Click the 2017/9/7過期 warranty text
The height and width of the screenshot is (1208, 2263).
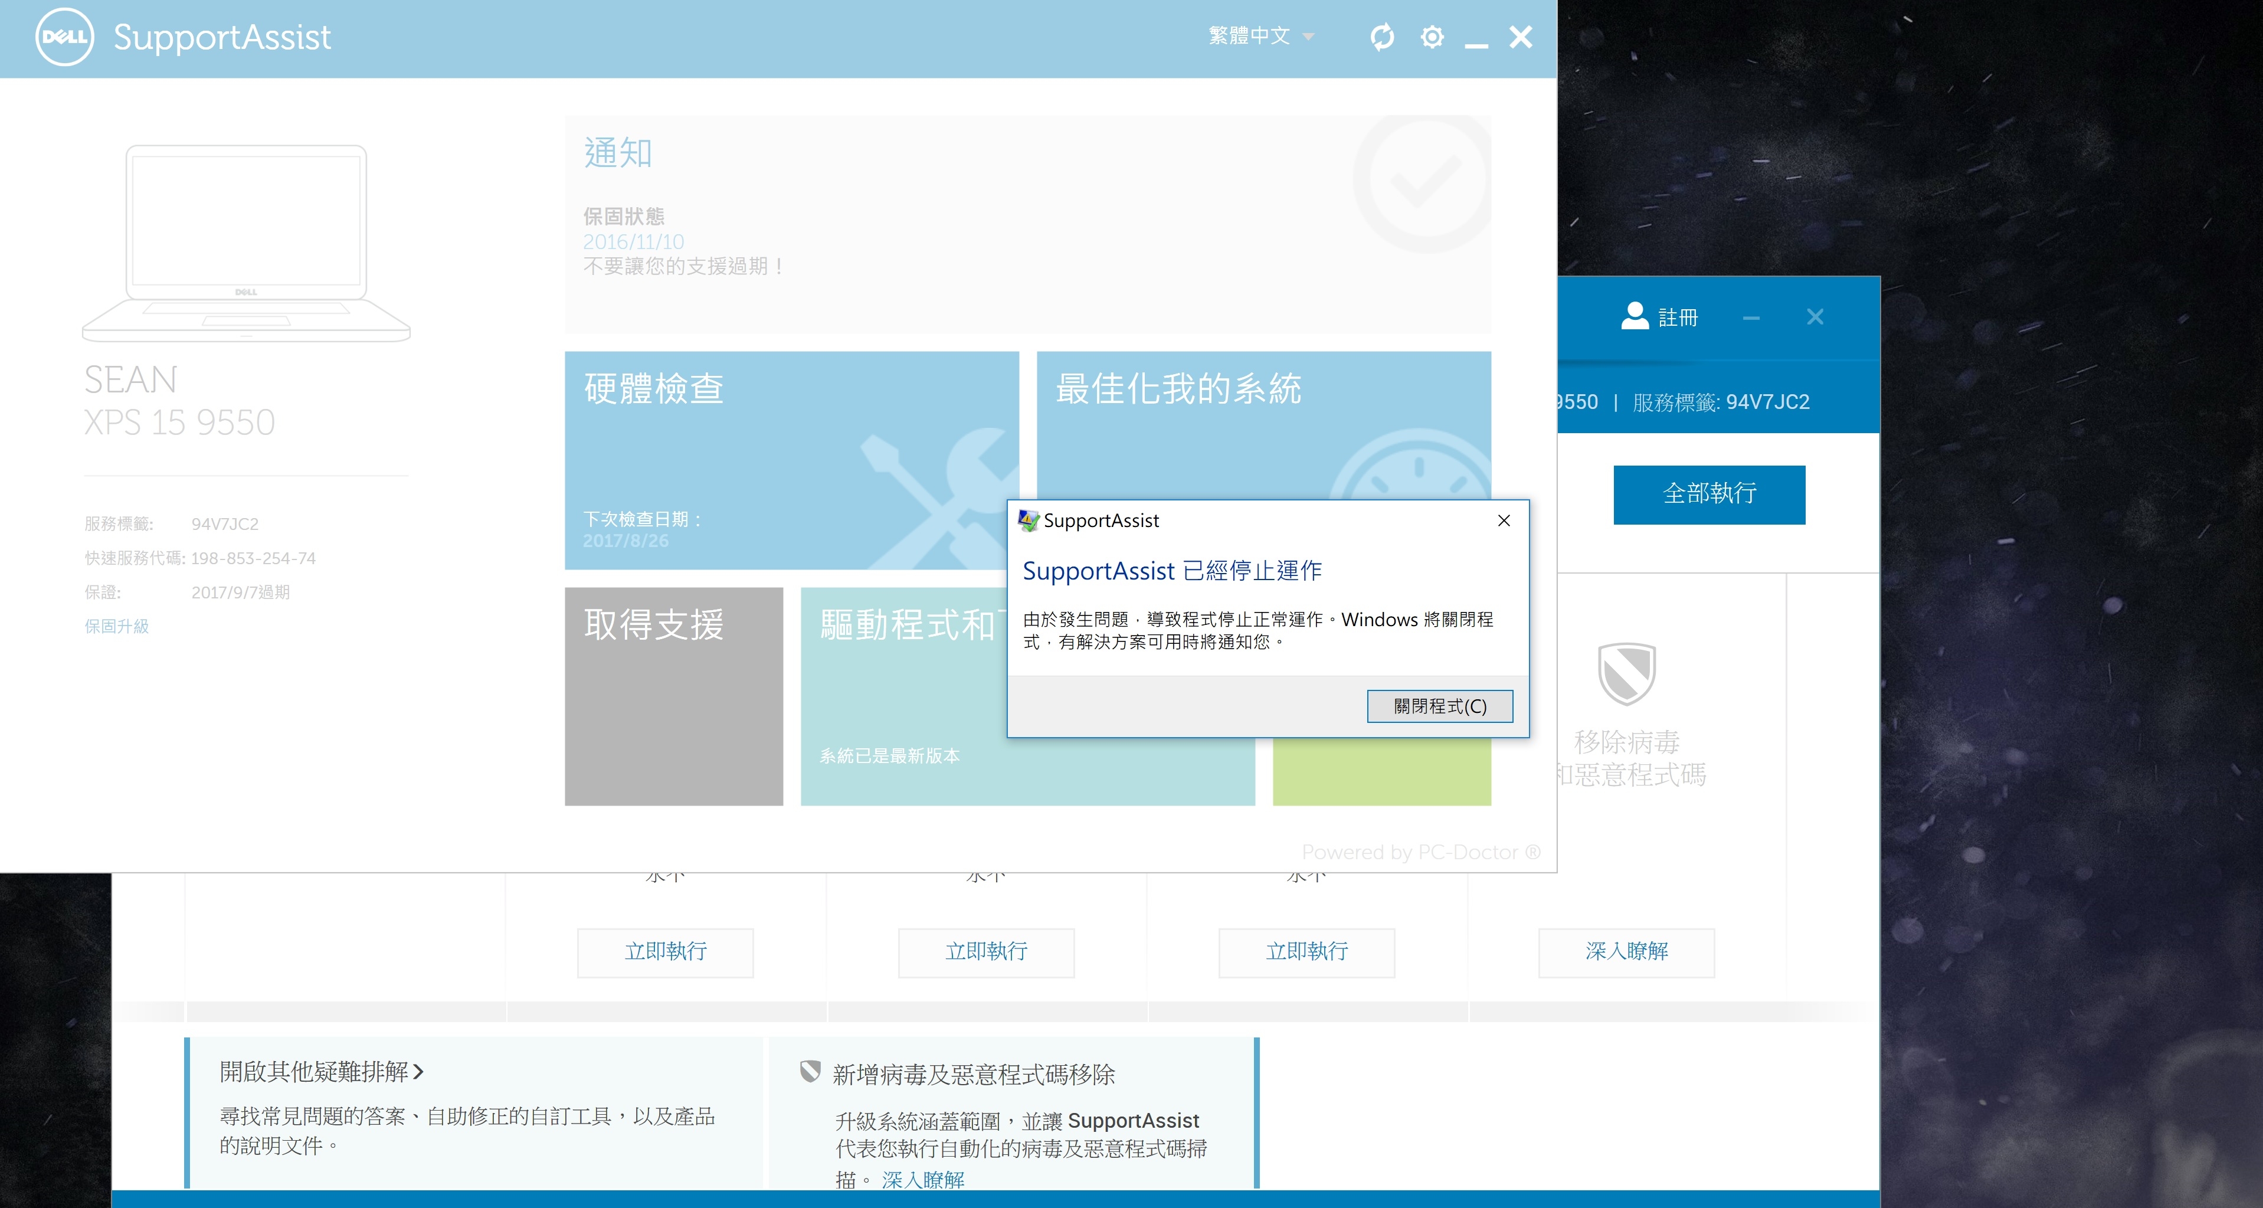coord(241,593)
